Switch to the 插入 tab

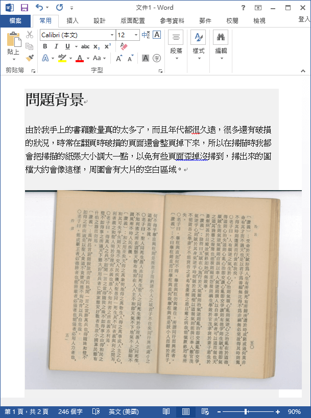tap(73, 21)
